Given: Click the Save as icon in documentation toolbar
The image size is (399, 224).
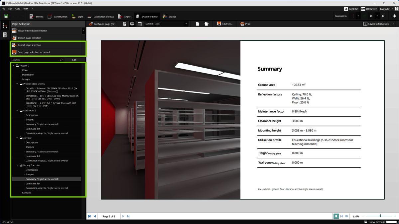Looking at the screenshot, I should click(x=219, y=24).
